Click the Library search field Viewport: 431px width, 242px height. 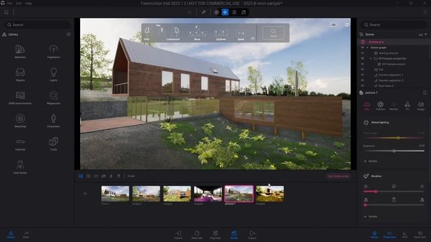coord(37,25)
